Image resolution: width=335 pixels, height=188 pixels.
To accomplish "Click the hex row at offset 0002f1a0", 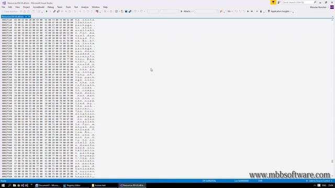I will (48, 20).
